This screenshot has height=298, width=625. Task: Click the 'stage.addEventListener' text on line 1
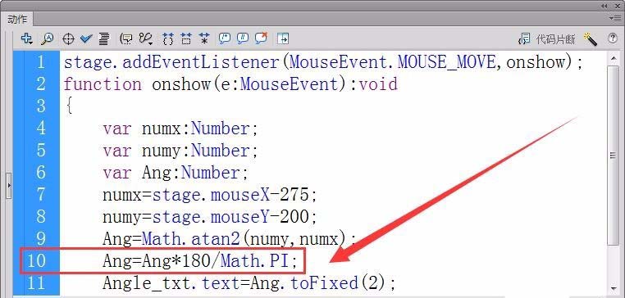coord(171,62)
